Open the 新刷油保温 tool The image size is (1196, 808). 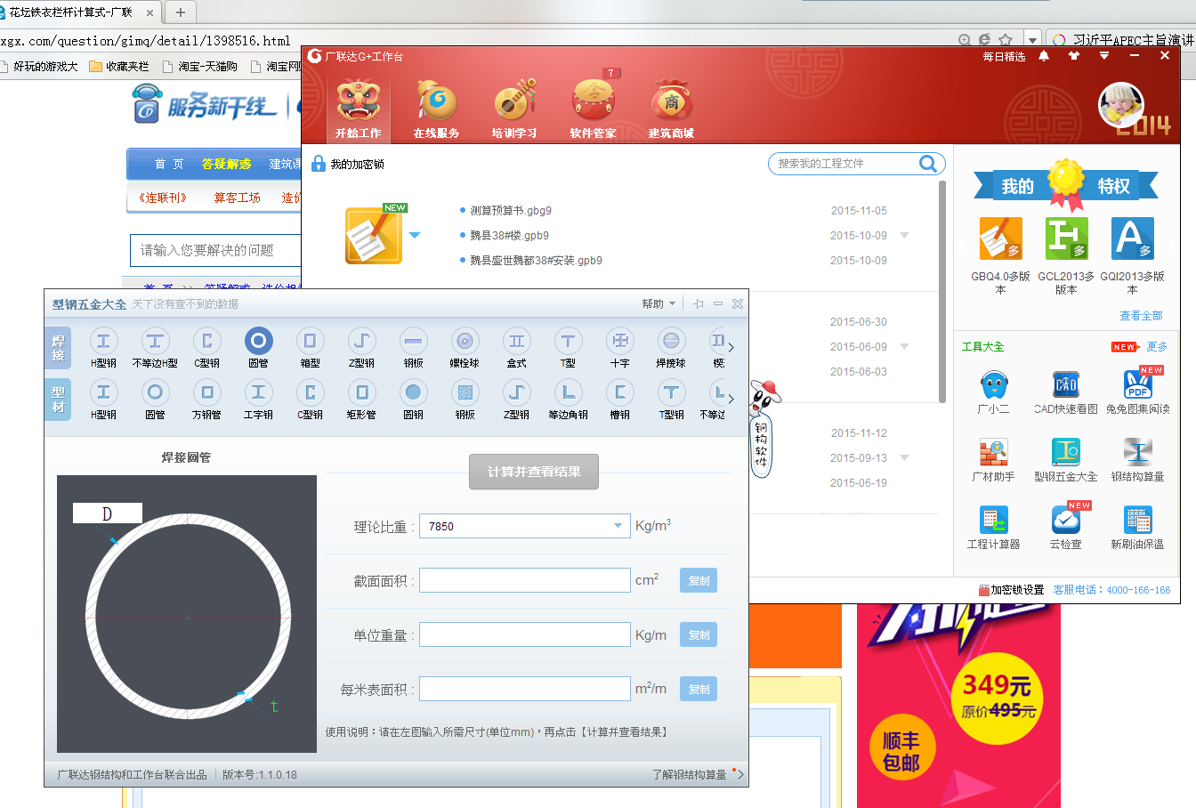tap(1138, 521)
